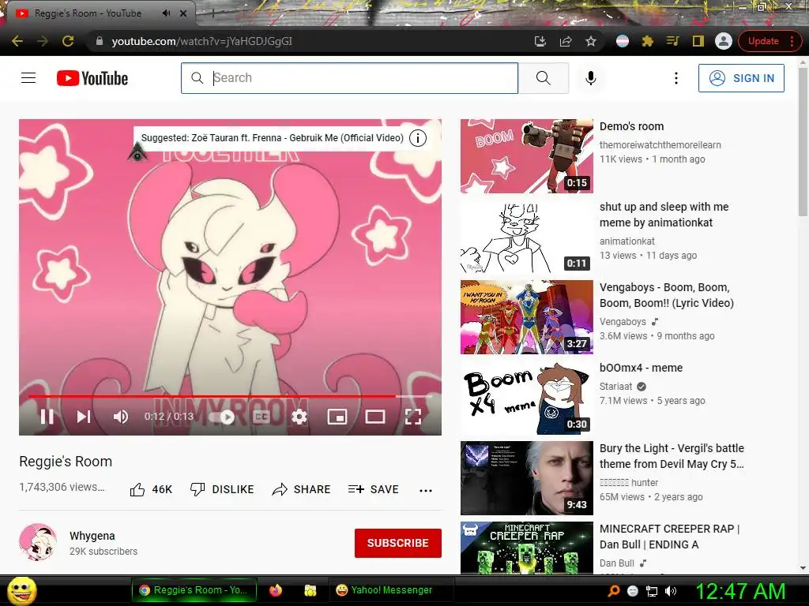Open the Whygena channel avatar
Viewport: 809px width, 606px height.
[38, 542]
